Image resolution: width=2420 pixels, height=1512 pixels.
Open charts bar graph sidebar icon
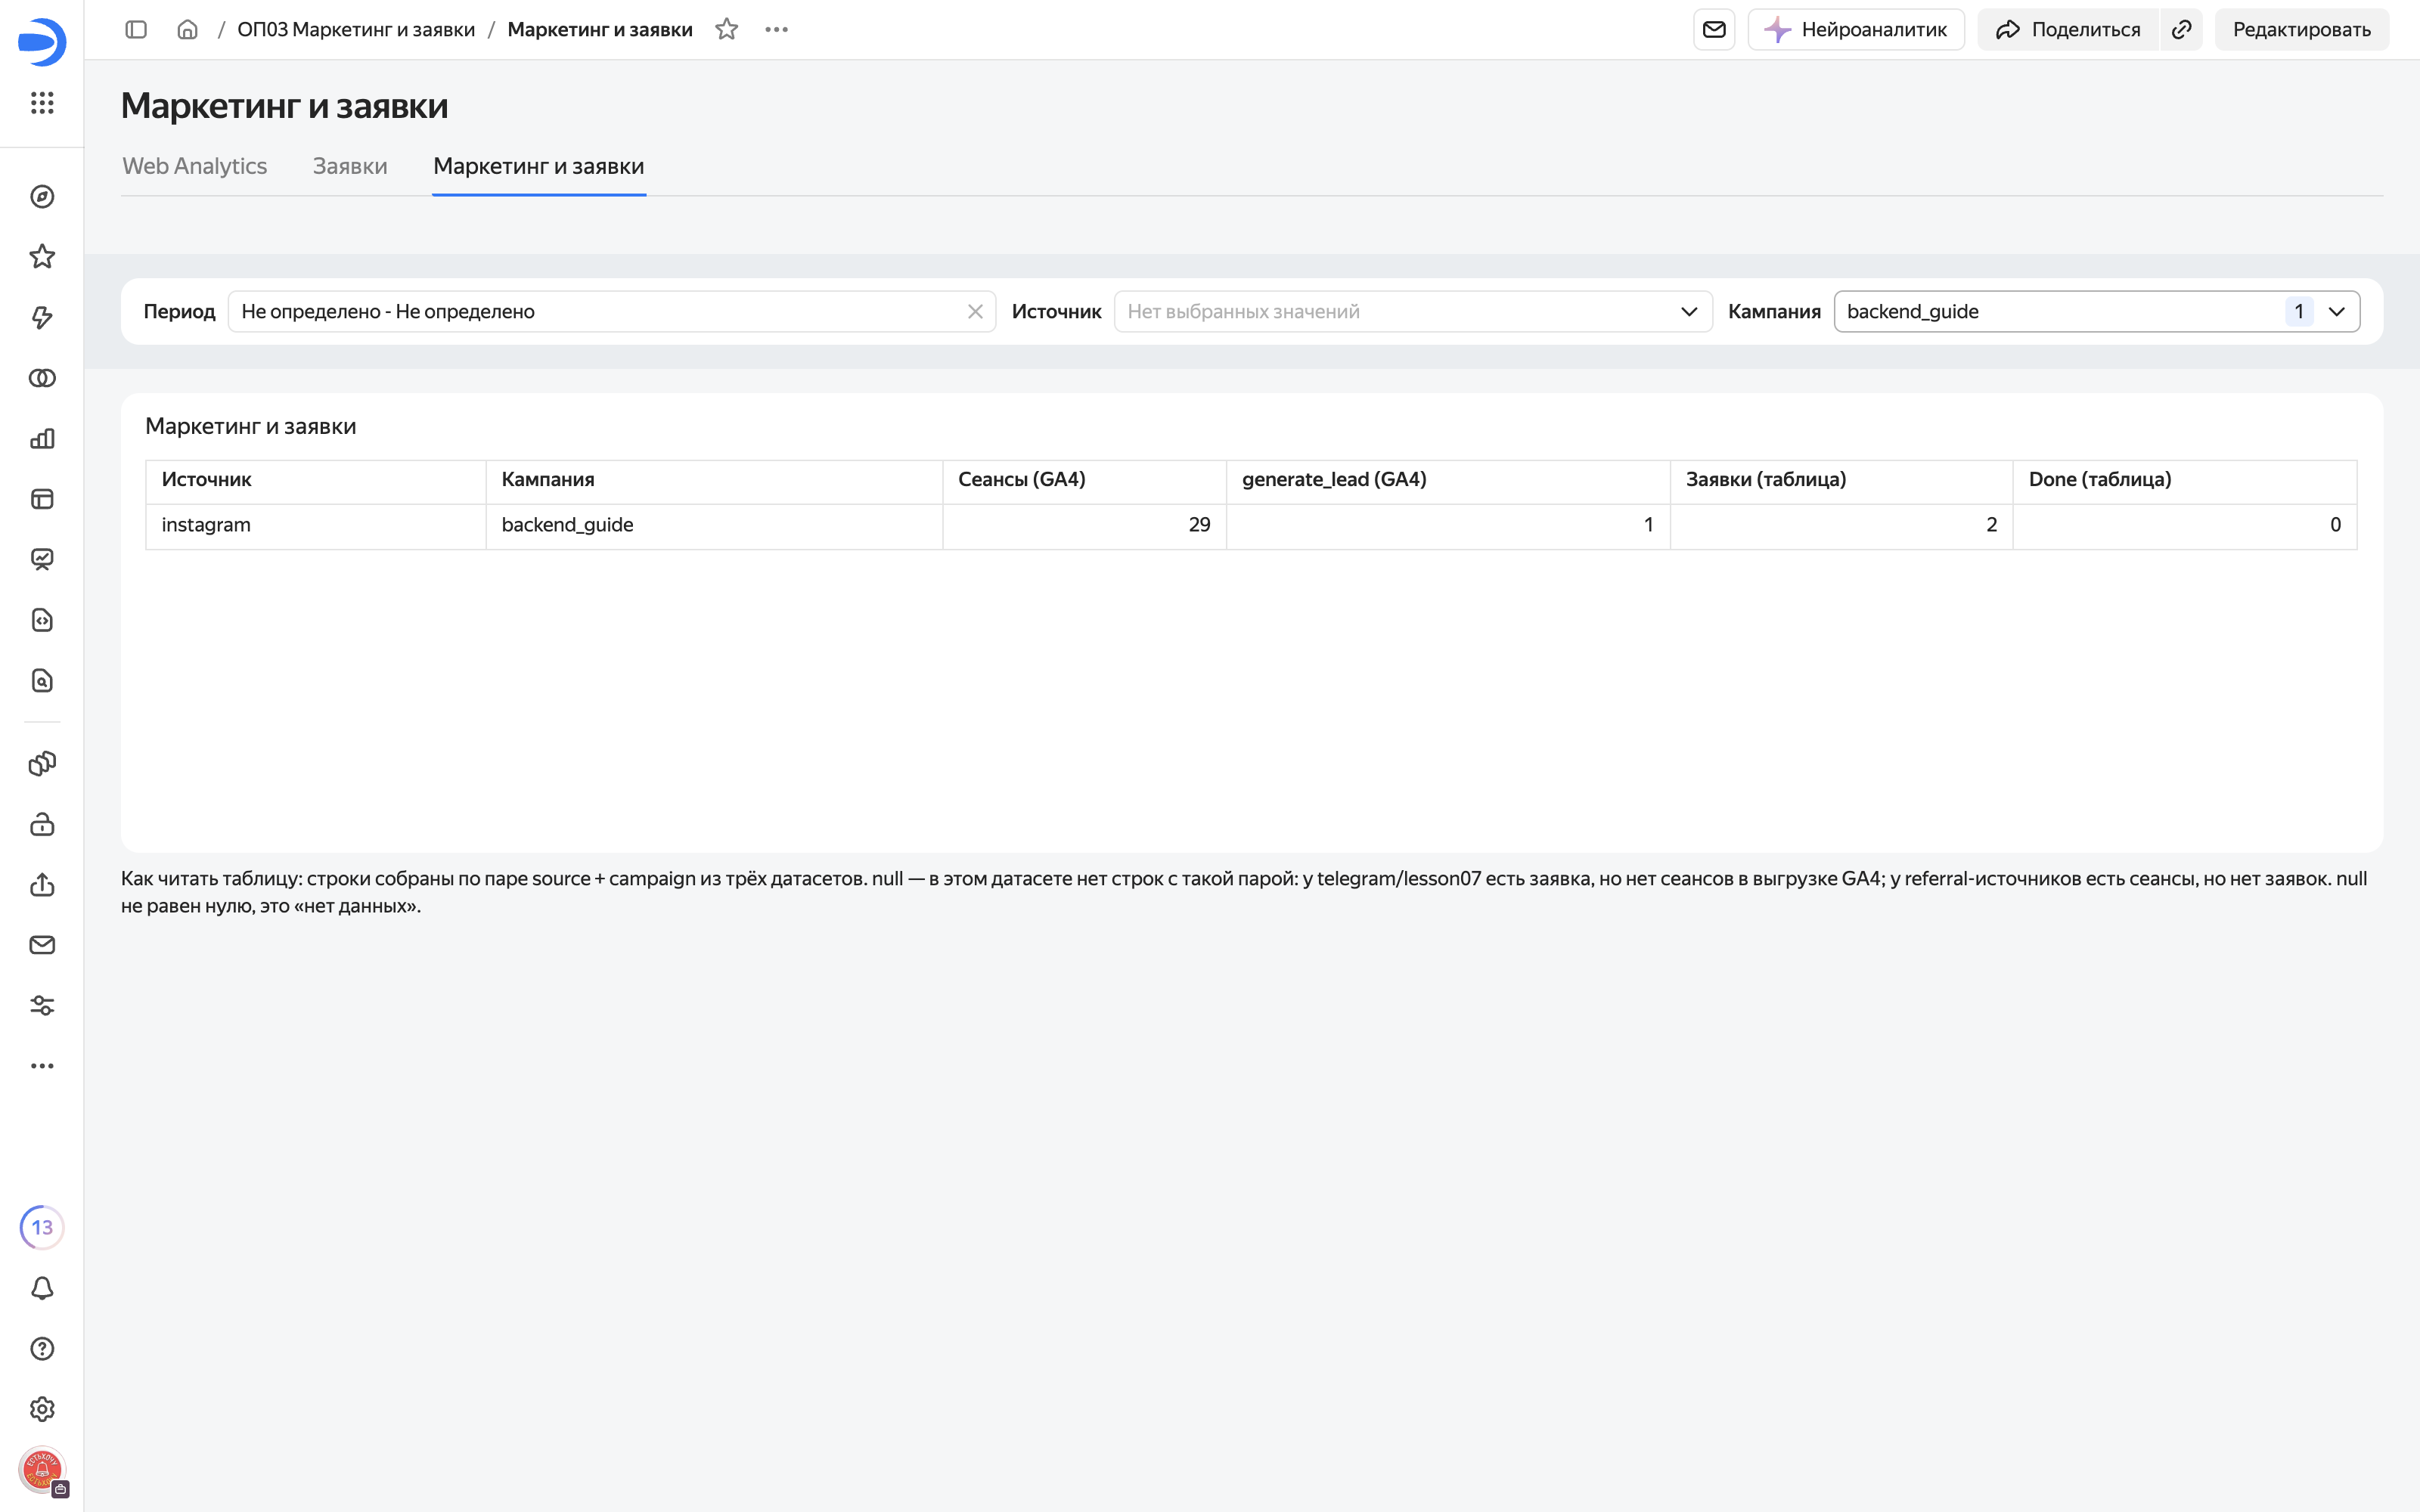(x=42, y=439)
